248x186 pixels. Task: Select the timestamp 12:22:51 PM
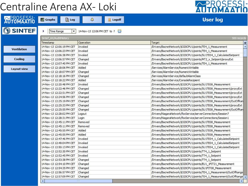[58, 93]
